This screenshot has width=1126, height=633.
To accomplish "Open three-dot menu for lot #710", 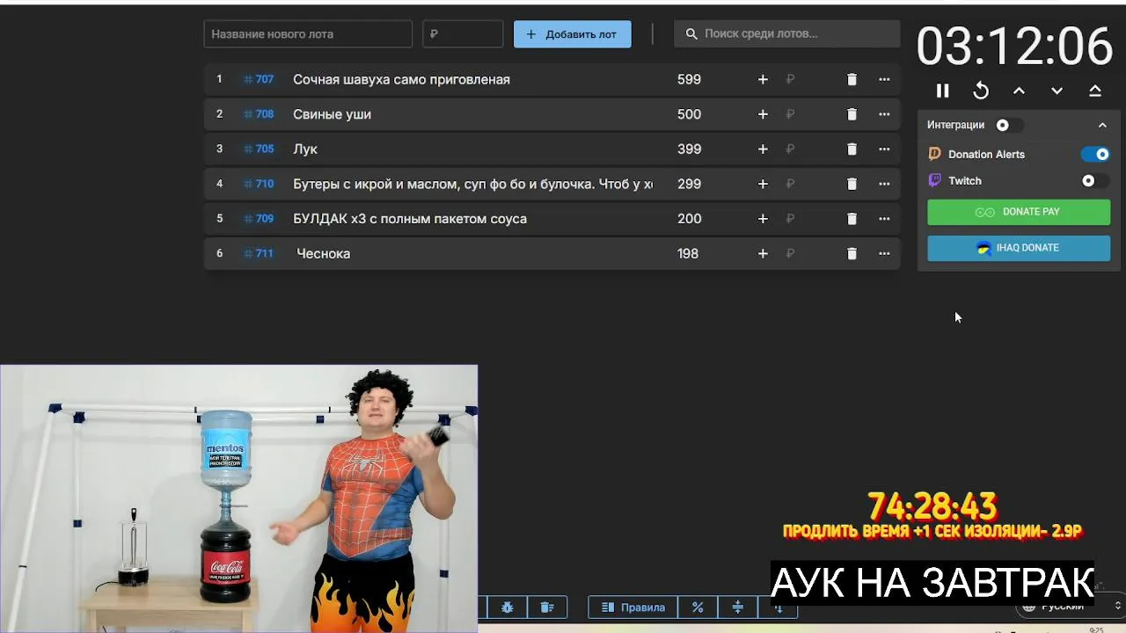I will [x=884, y=184].
